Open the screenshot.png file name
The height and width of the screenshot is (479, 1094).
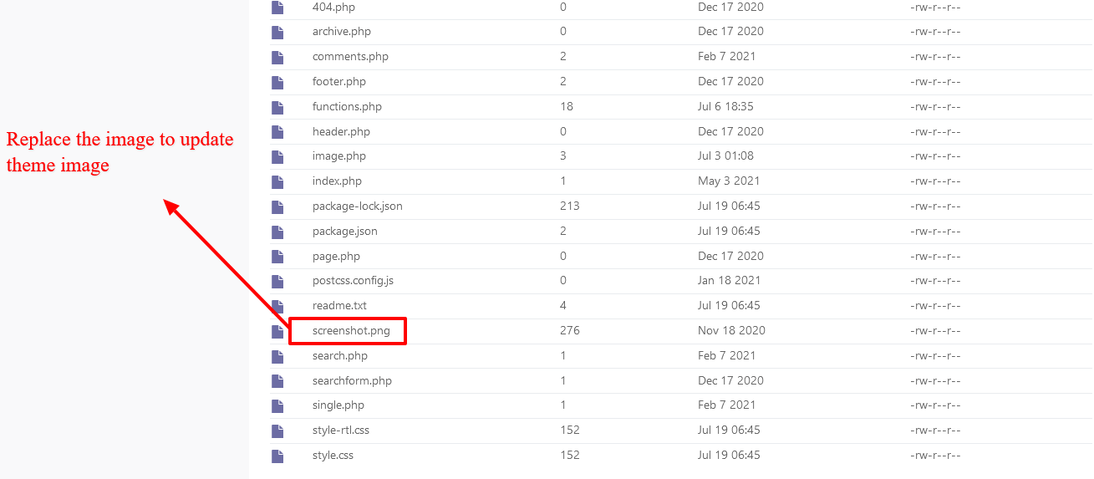[351, 331]
